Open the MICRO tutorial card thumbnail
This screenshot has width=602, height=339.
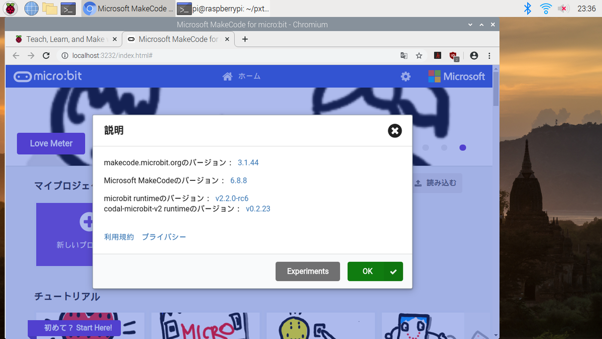coord(206,325)
